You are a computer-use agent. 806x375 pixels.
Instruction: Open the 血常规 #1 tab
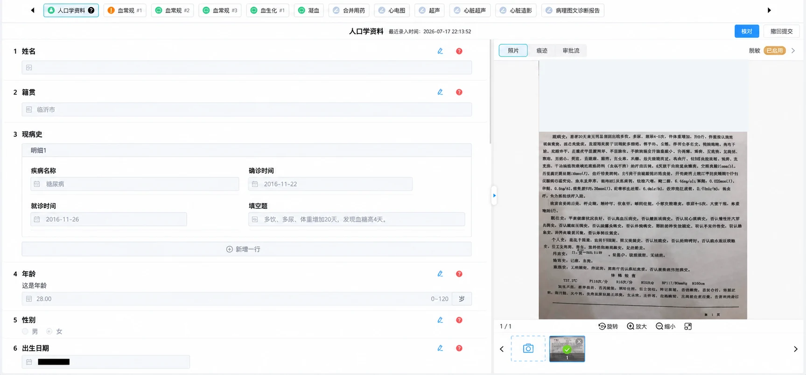point(125,10)
